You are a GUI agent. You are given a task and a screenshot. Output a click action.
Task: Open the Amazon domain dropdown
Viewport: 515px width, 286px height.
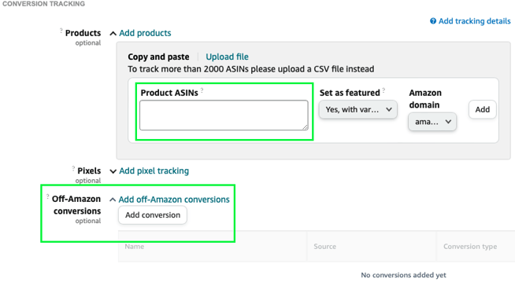click(x=432, y=122)
